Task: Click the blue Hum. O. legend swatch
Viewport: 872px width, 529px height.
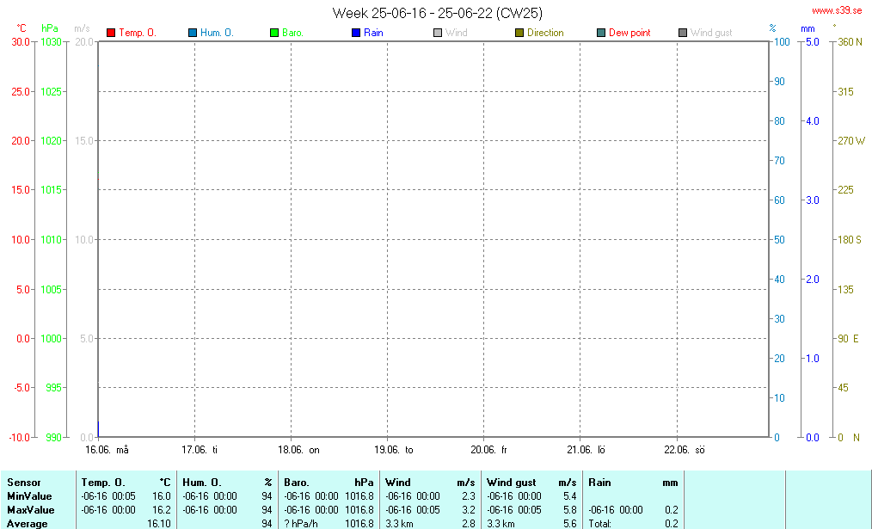Action: [x=193, y=33]
